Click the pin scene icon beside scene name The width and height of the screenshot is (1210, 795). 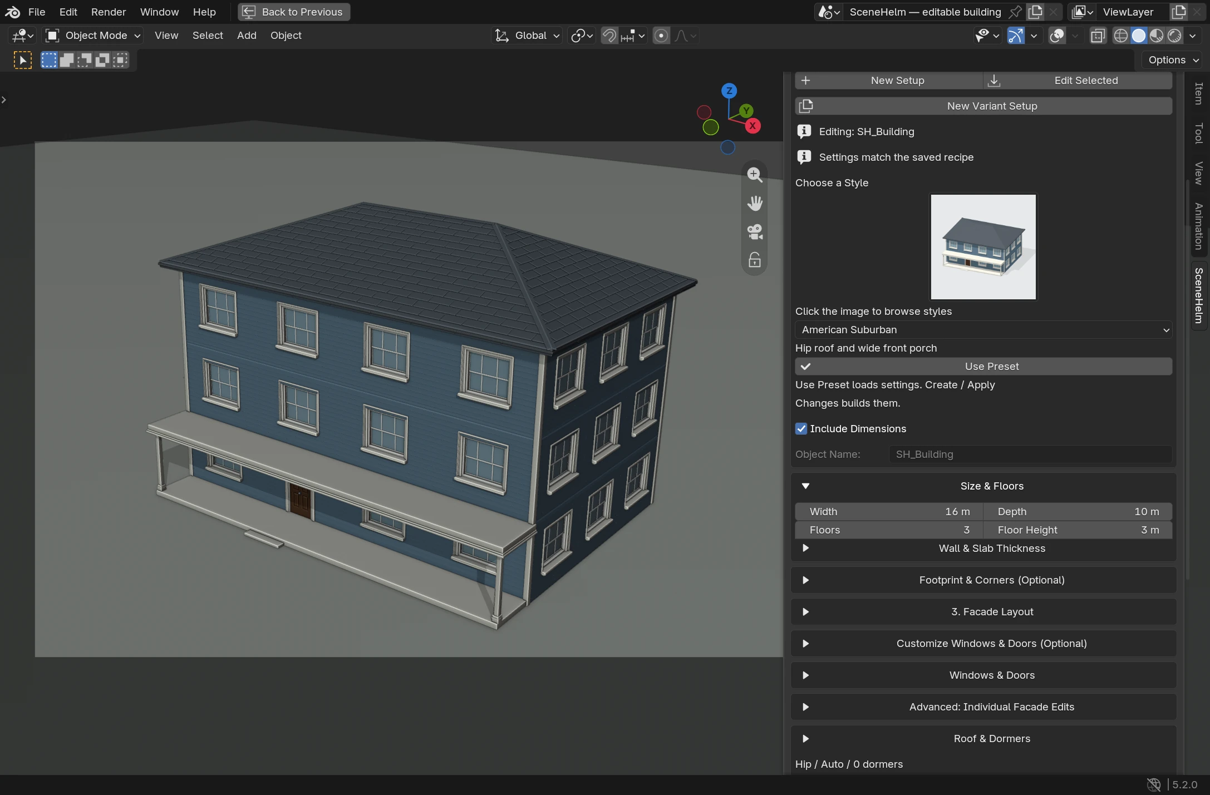1015,12
